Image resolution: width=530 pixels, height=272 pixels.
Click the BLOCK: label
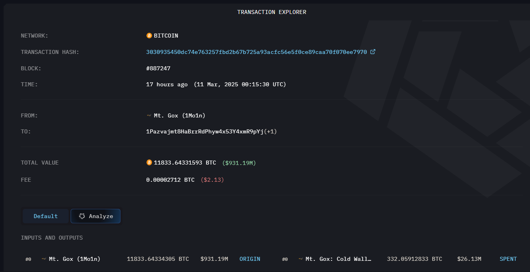click(x=31, y=68)
